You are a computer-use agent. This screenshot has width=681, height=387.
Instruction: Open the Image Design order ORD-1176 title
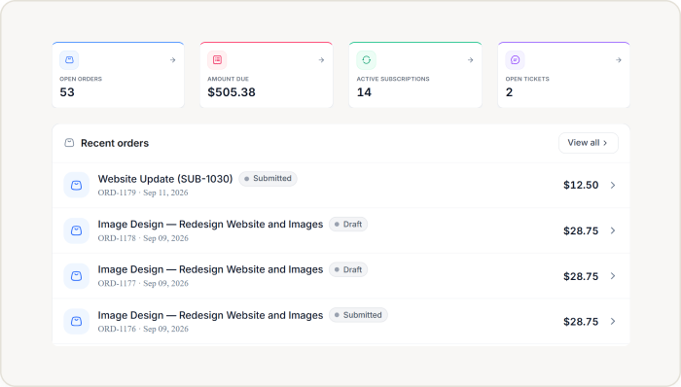pyautogui.click(x=210, y=315)
